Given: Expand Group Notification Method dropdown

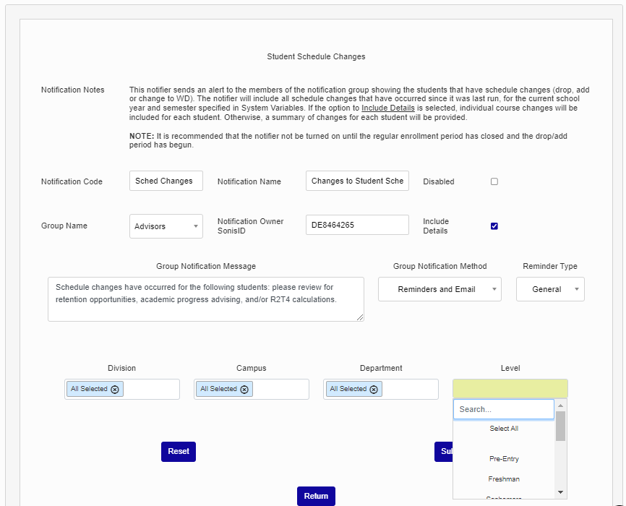Looking at the screenshot, I should click(x=440, y=289).
